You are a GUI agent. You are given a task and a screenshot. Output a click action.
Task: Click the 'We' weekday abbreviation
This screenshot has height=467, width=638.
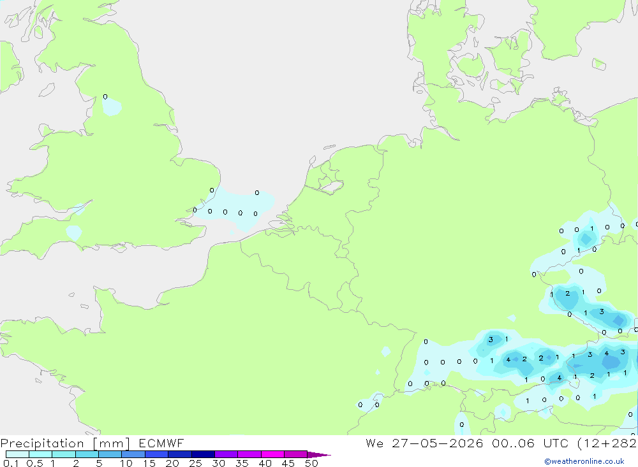[375, 443]
